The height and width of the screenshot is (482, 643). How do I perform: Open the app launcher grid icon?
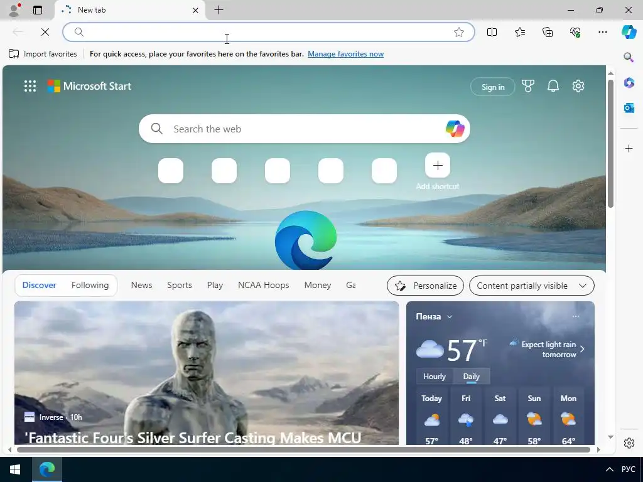[30, 86]
